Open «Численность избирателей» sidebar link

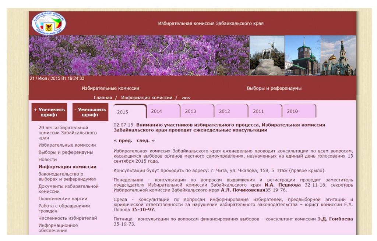point(68,218)
